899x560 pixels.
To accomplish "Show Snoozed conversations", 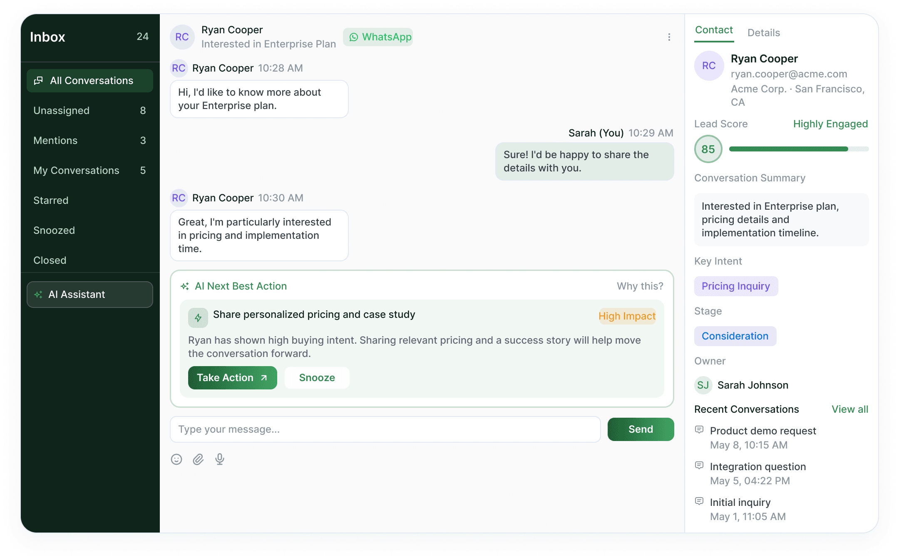I will [x=90, y=230].
